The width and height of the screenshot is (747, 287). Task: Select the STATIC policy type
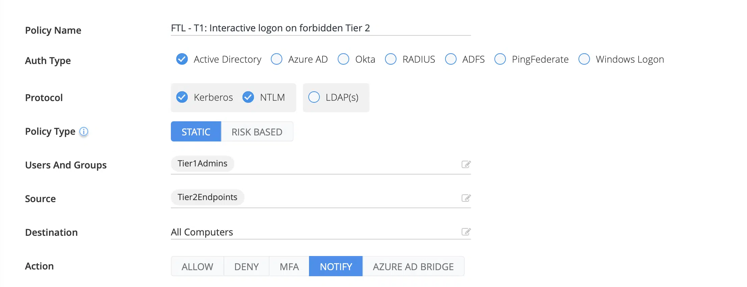(x=196, y=132)
